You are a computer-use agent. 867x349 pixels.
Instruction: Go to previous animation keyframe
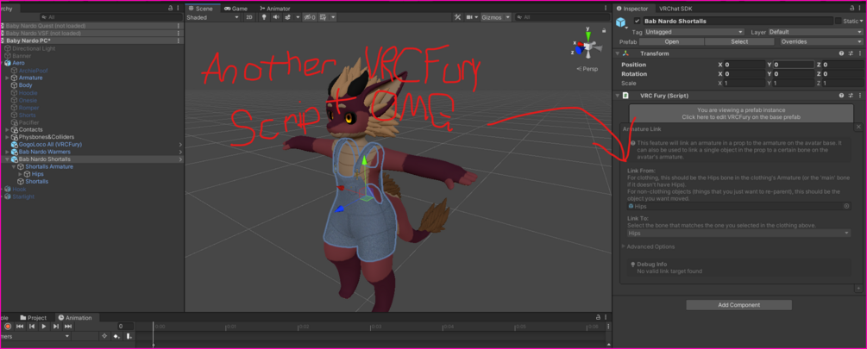(x=32, y=327)
